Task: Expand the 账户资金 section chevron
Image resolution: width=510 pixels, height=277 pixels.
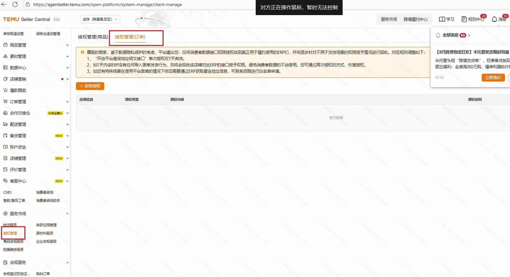Action: (x=67, y=147)
